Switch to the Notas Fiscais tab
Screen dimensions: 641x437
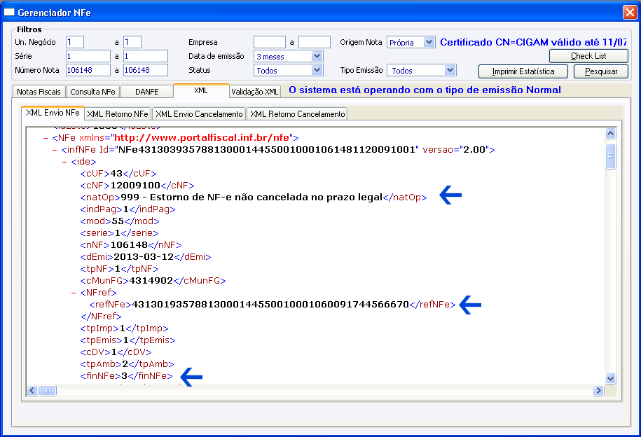(x=39, y=92)
